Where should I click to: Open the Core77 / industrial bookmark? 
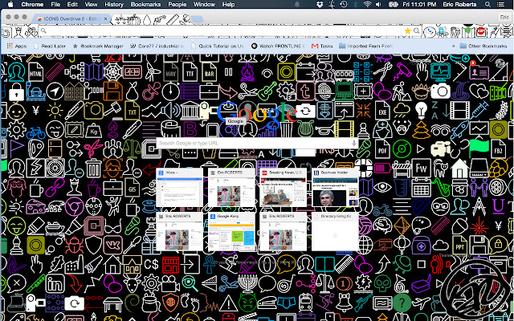[157, 47]
